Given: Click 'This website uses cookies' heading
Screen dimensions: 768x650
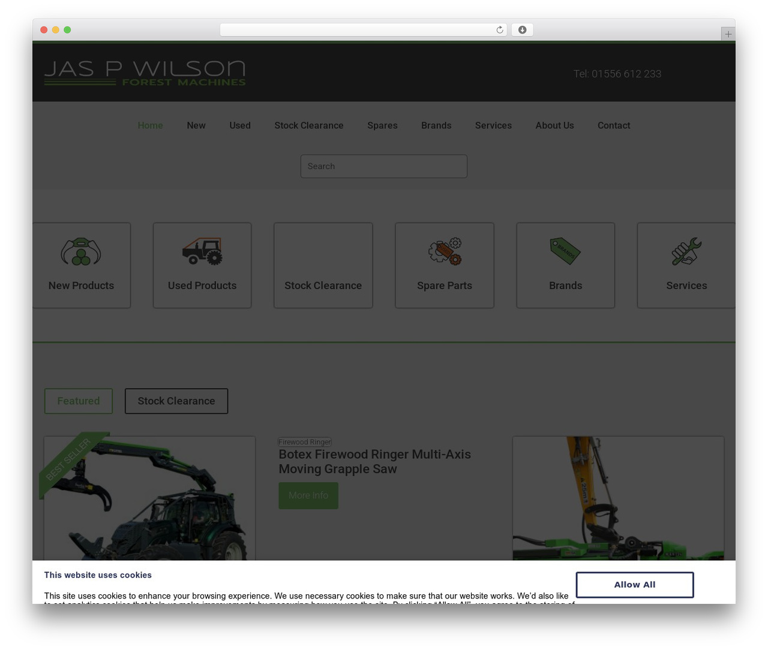Looking at the screenshot, I should tap(98, 575).
